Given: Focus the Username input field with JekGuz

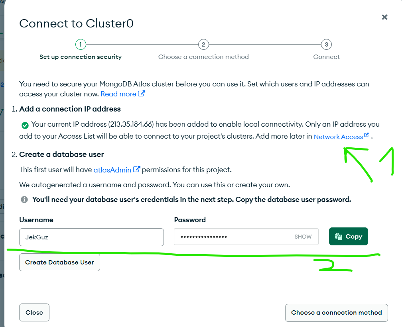Looking at the screenshot, I should [x=92, y=237].
